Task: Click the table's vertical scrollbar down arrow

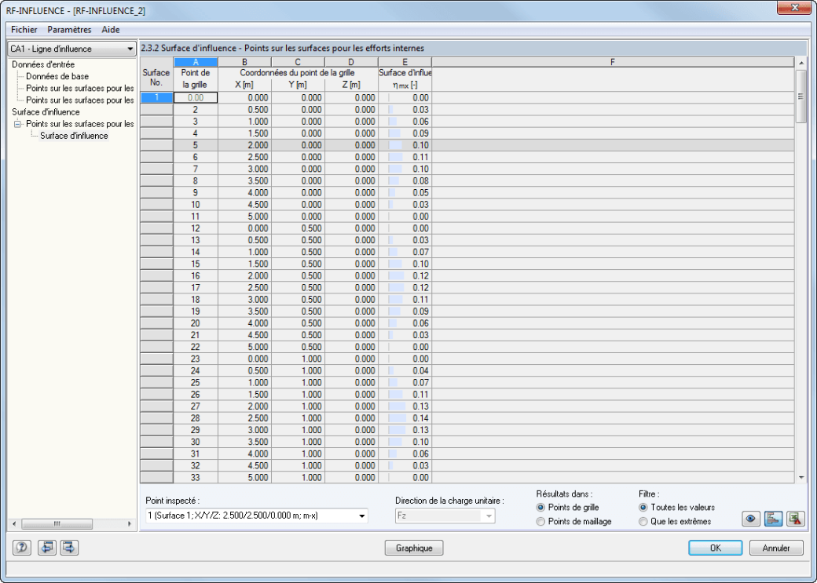Action: coord(801,477)
